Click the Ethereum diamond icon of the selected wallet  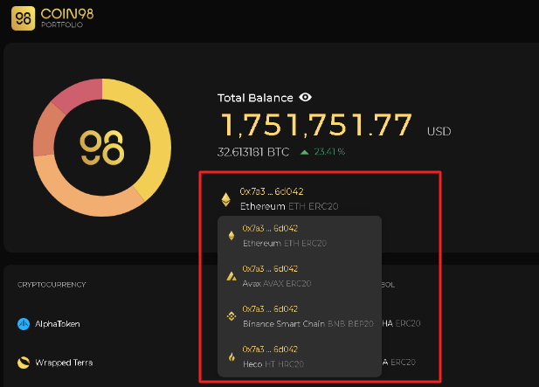pos(226,199)
